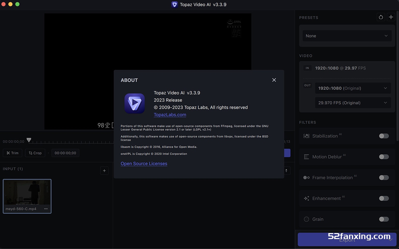Screen dimensions: 399x249
Task: Close the About dialog
Action: (274, 80)
